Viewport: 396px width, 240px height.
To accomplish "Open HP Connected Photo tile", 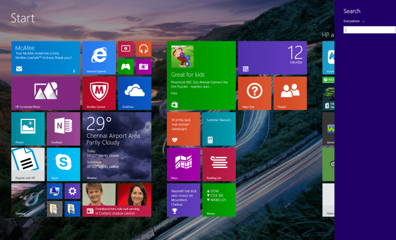I will (x=46, y=94).
